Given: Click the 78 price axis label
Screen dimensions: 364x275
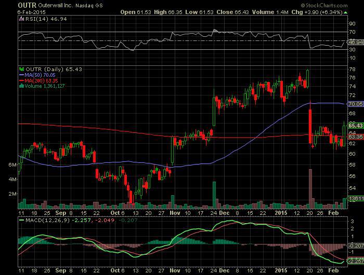Looking at the screenshot, I should [x=352, y=70].
